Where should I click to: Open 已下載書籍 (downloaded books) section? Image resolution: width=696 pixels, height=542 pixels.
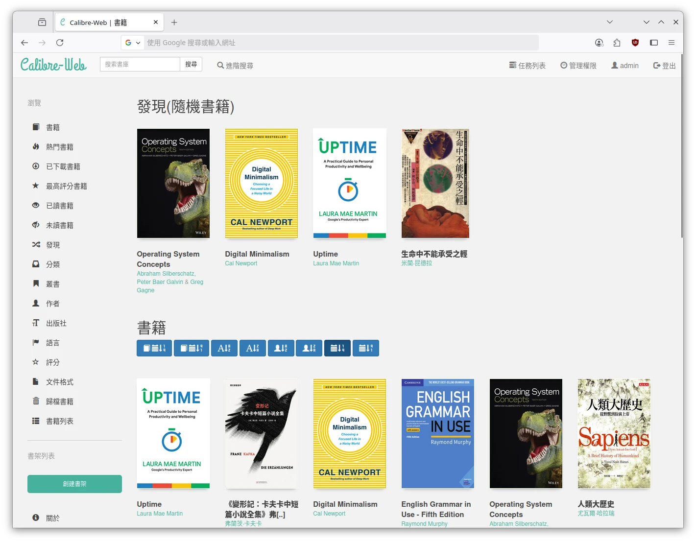pos(63,166)
